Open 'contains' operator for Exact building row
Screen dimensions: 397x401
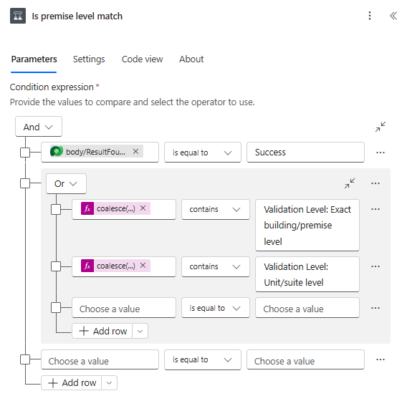pyautogui.click(x=216, y=209)
